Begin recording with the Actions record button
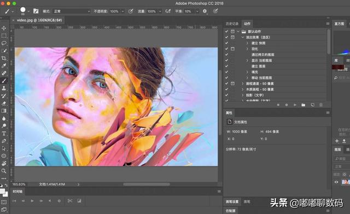Image resolution: width=350 pixels, height=214 pixels. point(287,105)
